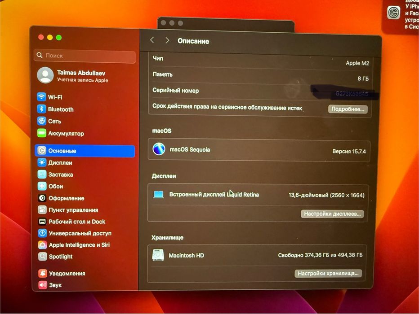Click the Свободно 374,36 ГБ из 494,38 ГБ text

[320, 255]
